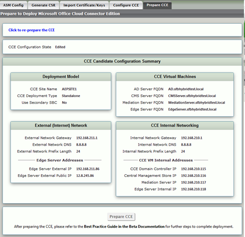Viewport: 245px width, 237px height.
Task: Click the Central Management Store IP label
Action: (150, 176)
